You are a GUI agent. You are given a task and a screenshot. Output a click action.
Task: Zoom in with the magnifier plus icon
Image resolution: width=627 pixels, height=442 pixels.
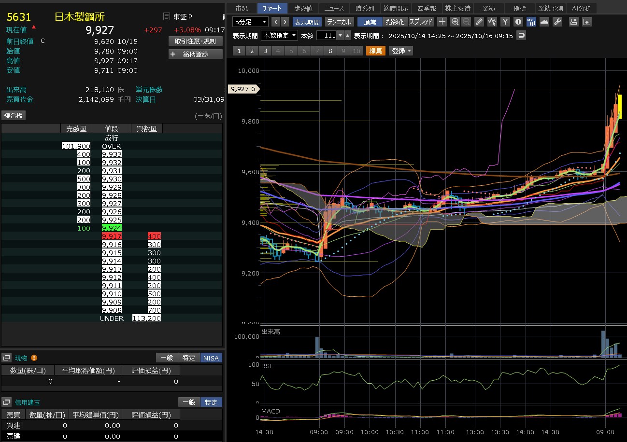455,22
